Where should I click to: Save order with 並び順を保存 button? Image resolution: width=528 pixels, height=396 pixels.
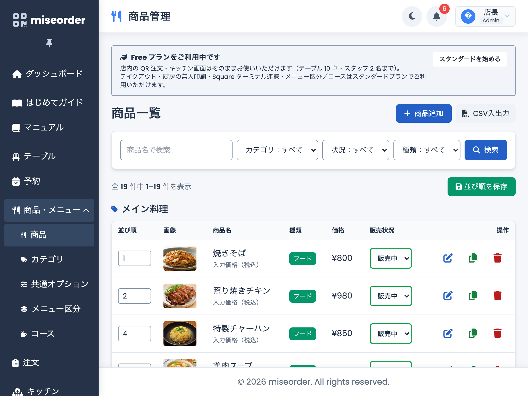click(481, 187)
